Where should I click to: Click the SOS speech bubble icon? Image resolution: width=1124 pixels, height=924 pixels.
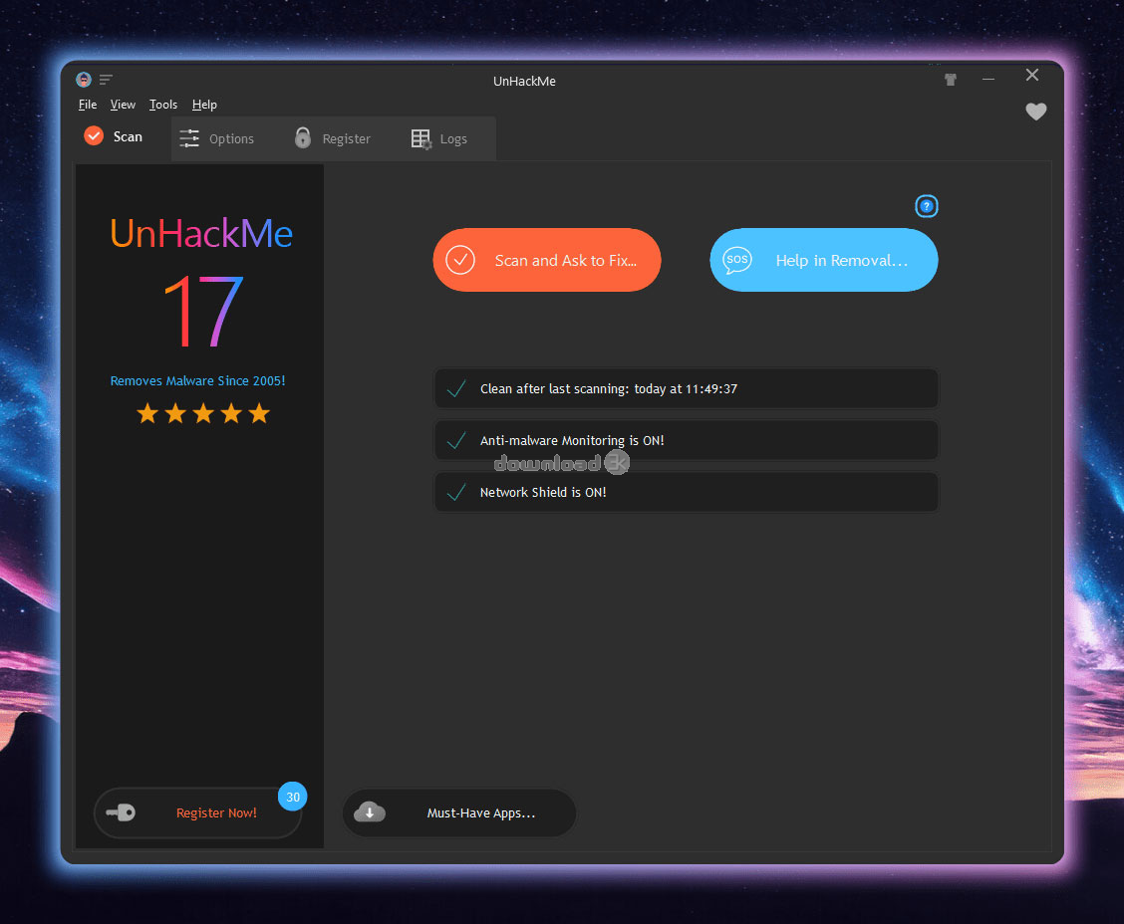point(737,260)
